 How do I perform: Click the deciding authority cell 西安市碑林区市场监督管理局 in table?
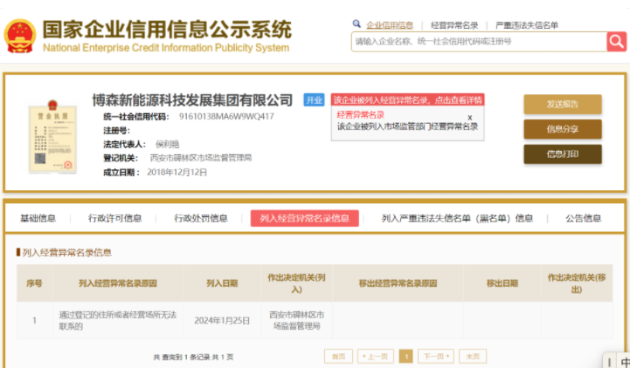pos(296,320)
